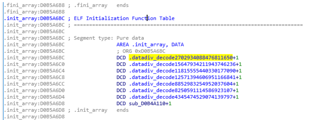Select address .init_array:D0B5A6D4

[34, 97]
